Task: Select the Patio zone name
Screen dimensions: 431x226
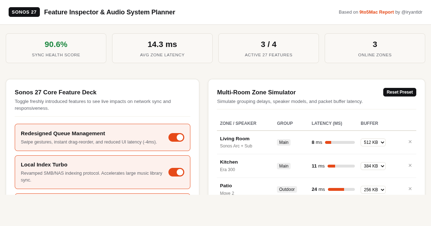Action: coord(226,186)
